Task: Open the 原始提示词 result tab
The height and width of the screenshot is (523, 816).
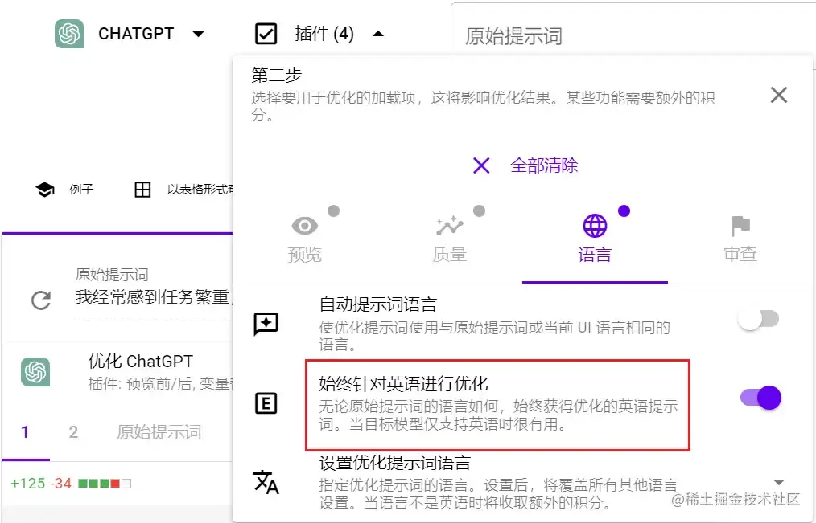Action: (159, 432)
